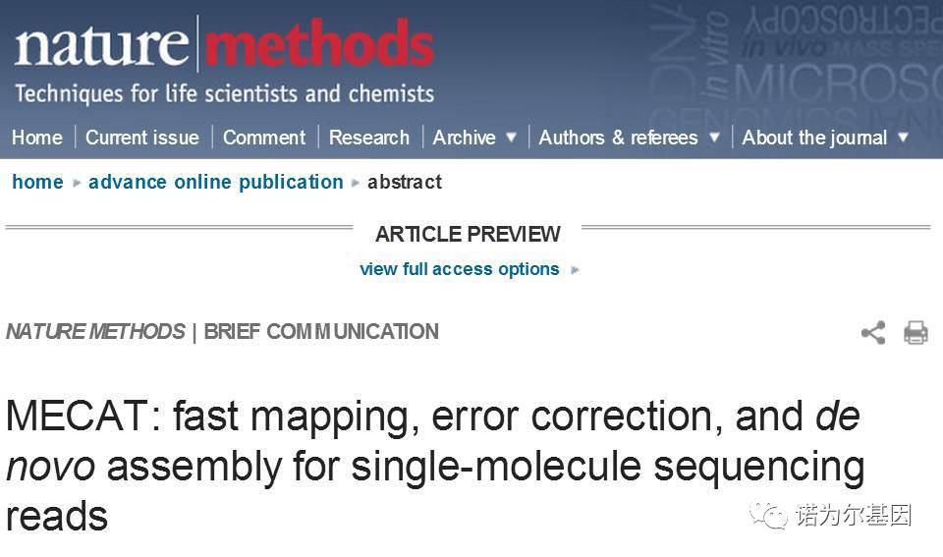Expand About the journal dropdown arrow
943x557 pixels.
(x=903, y=138)
